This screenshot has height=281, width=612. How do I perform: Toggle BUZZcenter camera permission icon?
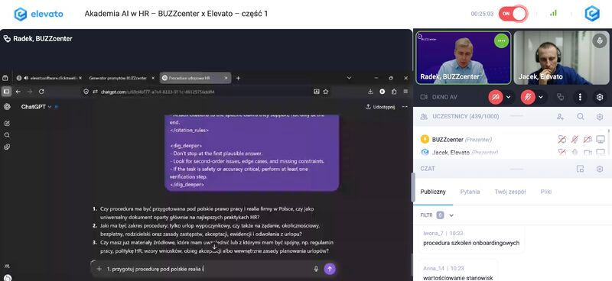pos(588,140)
